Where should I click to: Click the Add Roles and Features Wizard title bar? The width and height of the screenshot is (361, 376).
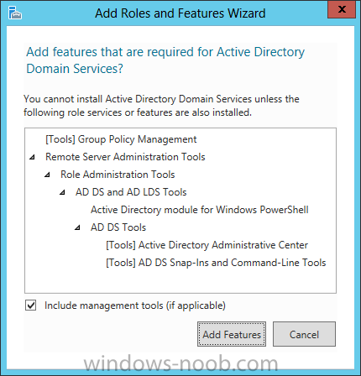(180, 13)
